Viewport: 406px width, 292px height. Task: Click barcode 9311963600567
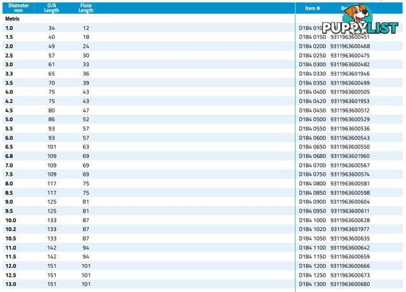(x=350, y=166)
